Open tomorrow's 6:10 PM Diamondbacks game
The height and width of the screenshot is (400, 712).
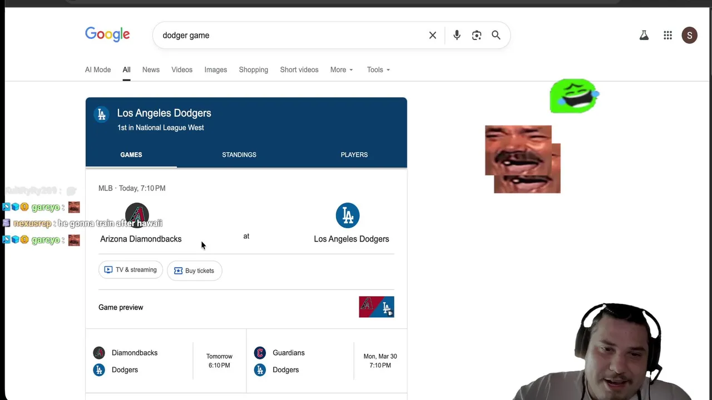166,361
